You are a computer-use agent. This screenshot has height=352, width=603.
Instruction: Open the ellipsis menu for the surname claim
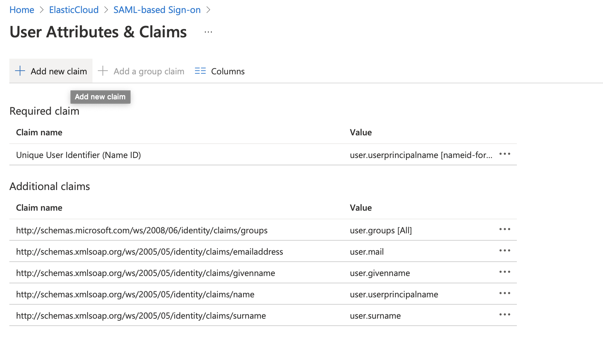click(x=505, y=315)
